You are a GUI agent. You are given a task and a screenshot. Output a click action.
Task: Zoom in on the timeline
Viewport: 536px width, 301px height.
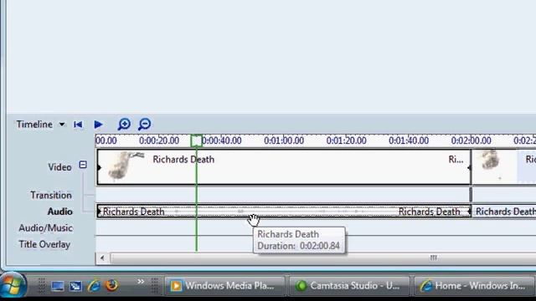124,125
